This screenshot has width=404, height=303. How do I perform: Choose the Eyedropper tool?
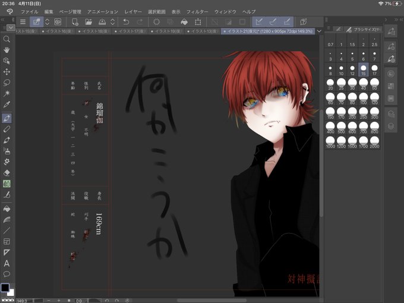7,105
